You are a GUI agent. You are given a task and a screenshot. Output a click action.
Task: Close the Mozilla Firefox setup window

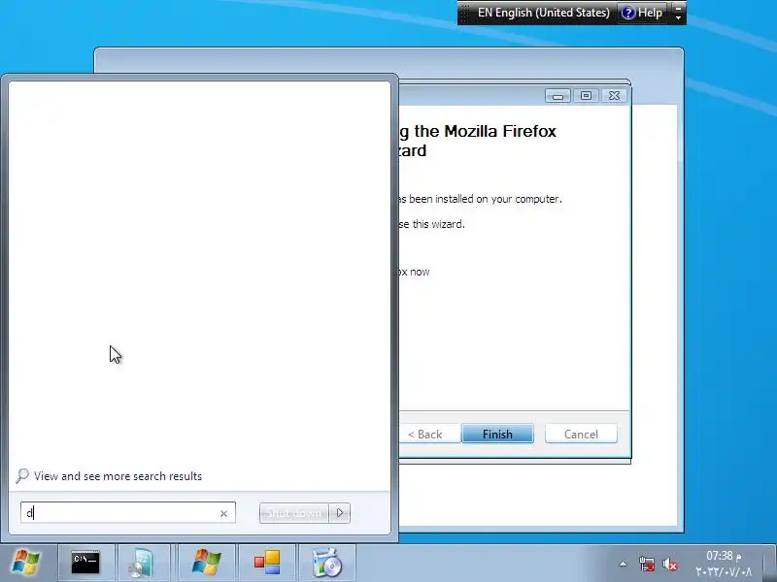(x=614, y=95)
